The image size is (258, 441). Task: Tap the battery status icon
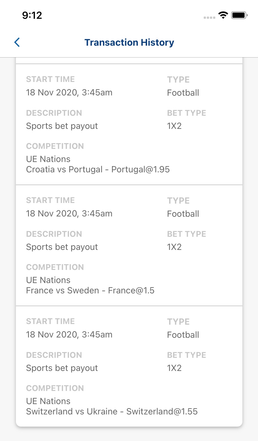(x=239, y=15)
